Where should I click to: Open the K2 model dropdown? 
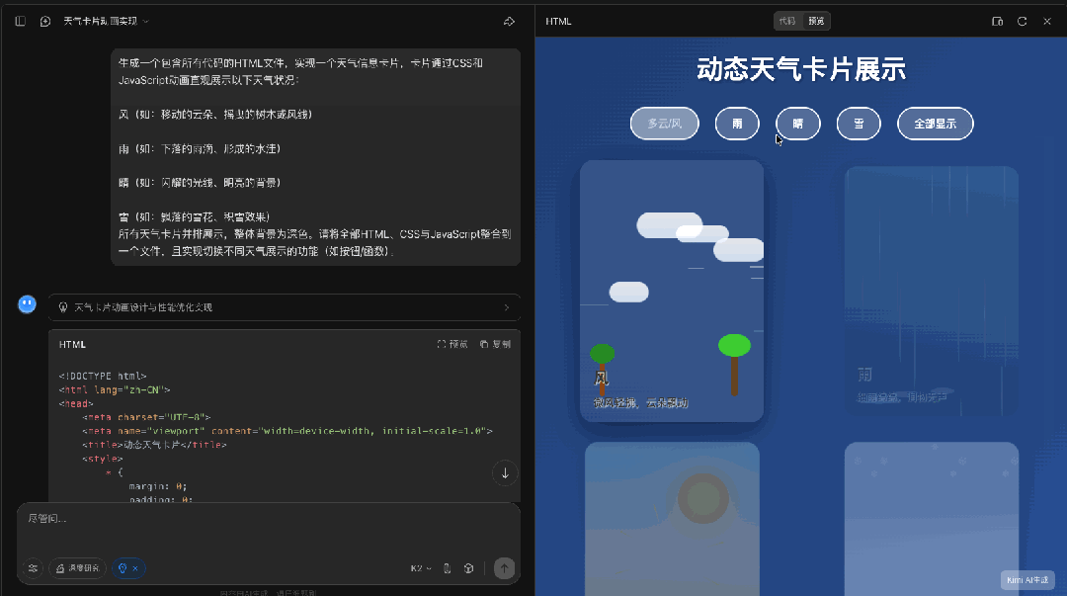click(x=421, y=568)
